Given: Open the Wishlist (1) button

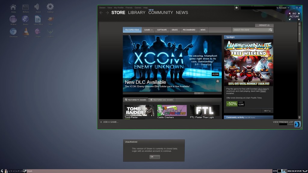Looking at the screenshot, I should pyautogui.click(x=264, y=25).
